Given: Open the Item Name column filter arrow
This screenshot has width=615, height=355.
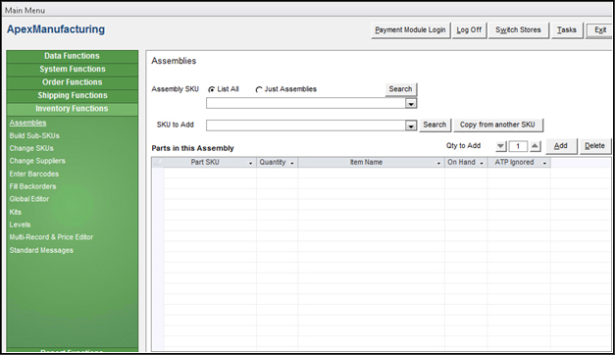Looking at the screenshot, I should point(438,163).
